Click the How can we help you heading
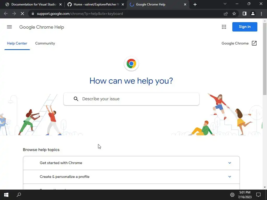Viewport: 267px width, 200px height. [x=131, y=81]
